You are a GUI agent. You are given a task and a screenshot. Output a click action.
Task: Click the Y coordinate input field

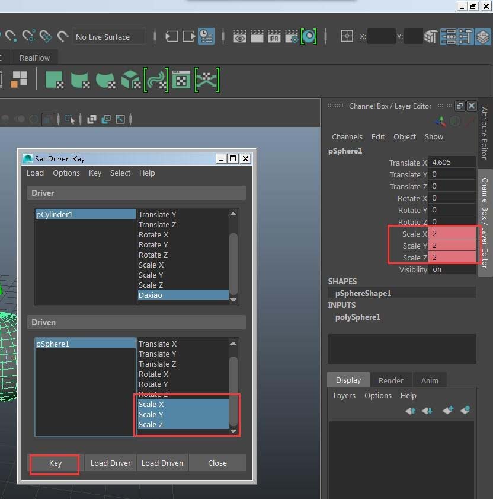tap(413, 36)
